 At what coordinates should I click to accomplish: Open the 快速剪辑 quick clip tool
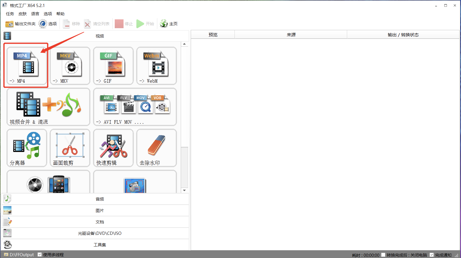[113, 148]
